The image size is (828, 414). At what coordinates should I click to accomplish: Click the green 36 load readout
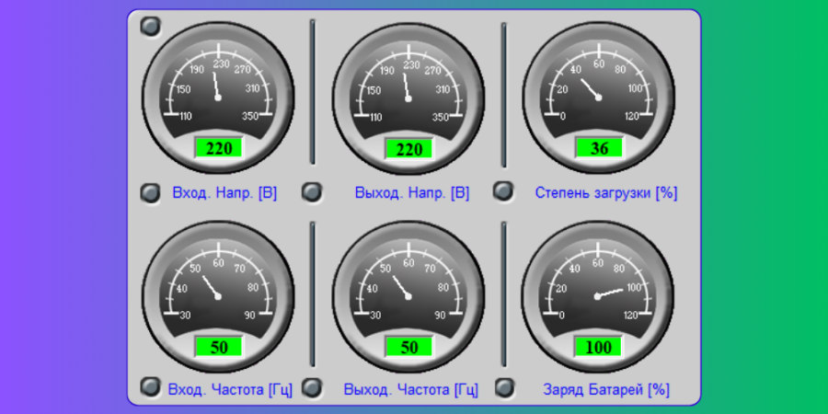(x=599, y=148)
